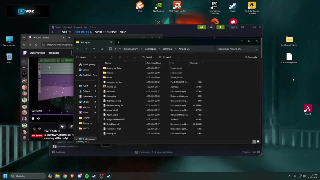Open Steam desktop shortcut icon
The image size is (320, 180).
pyautogui.click(x=233, y=7)
